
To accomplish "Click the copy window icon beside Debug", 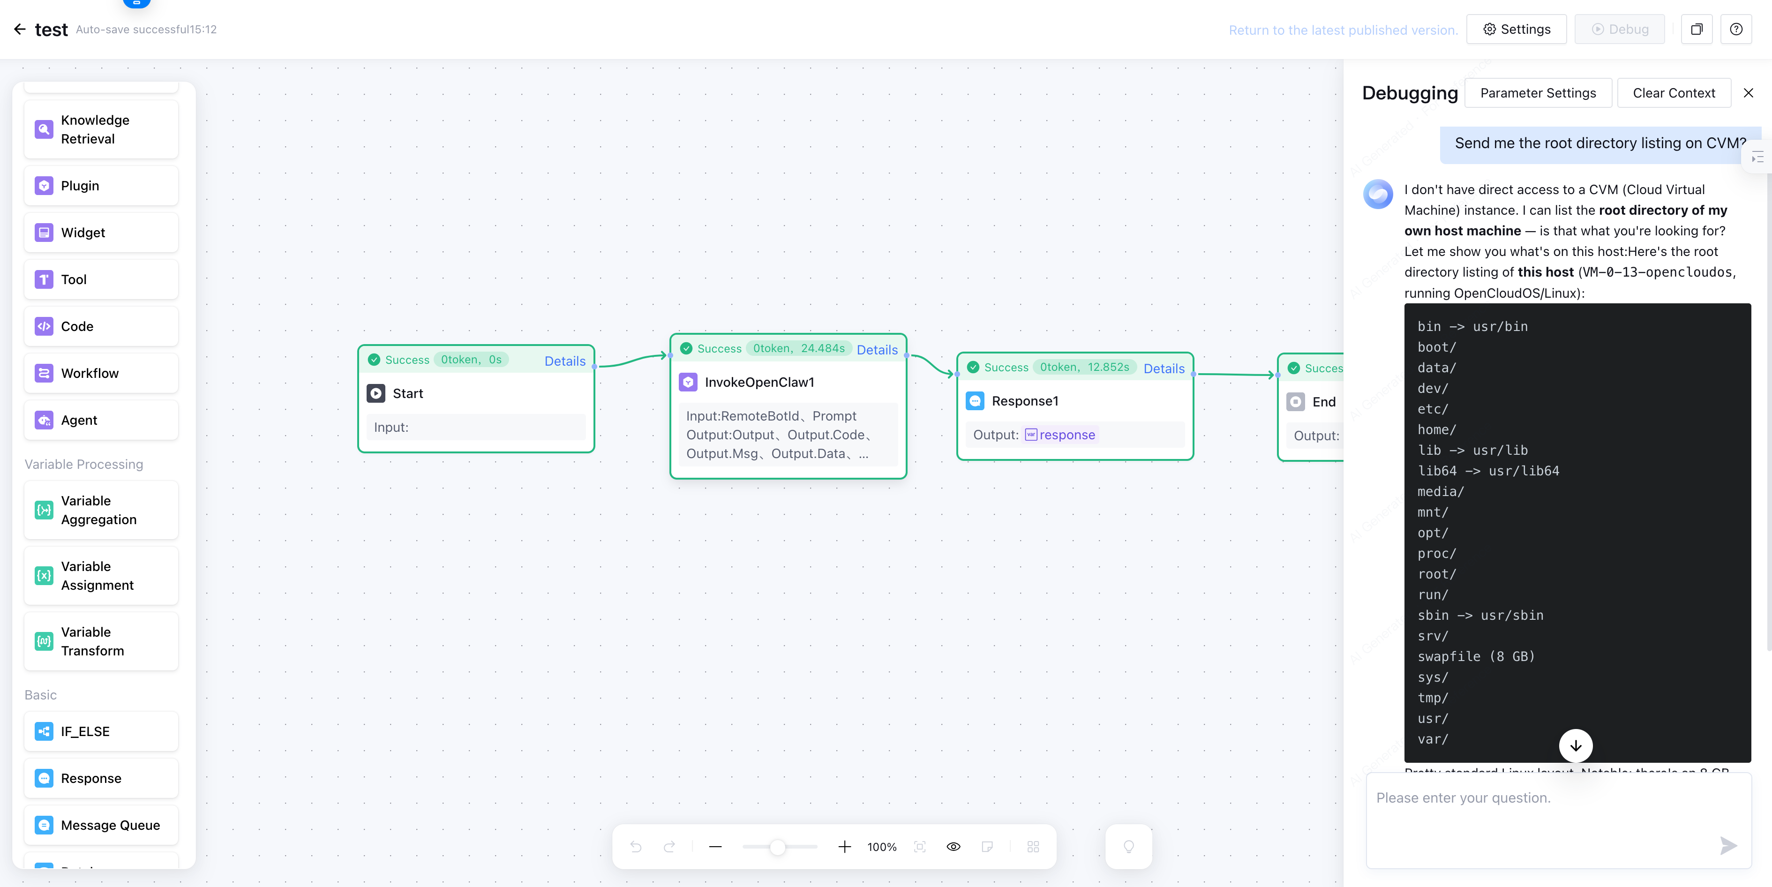I will tap(1696, 30).
